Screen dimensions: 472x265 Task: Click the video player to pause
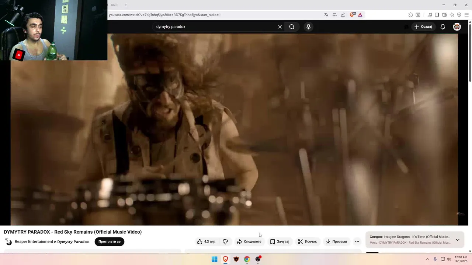point(234,130)
